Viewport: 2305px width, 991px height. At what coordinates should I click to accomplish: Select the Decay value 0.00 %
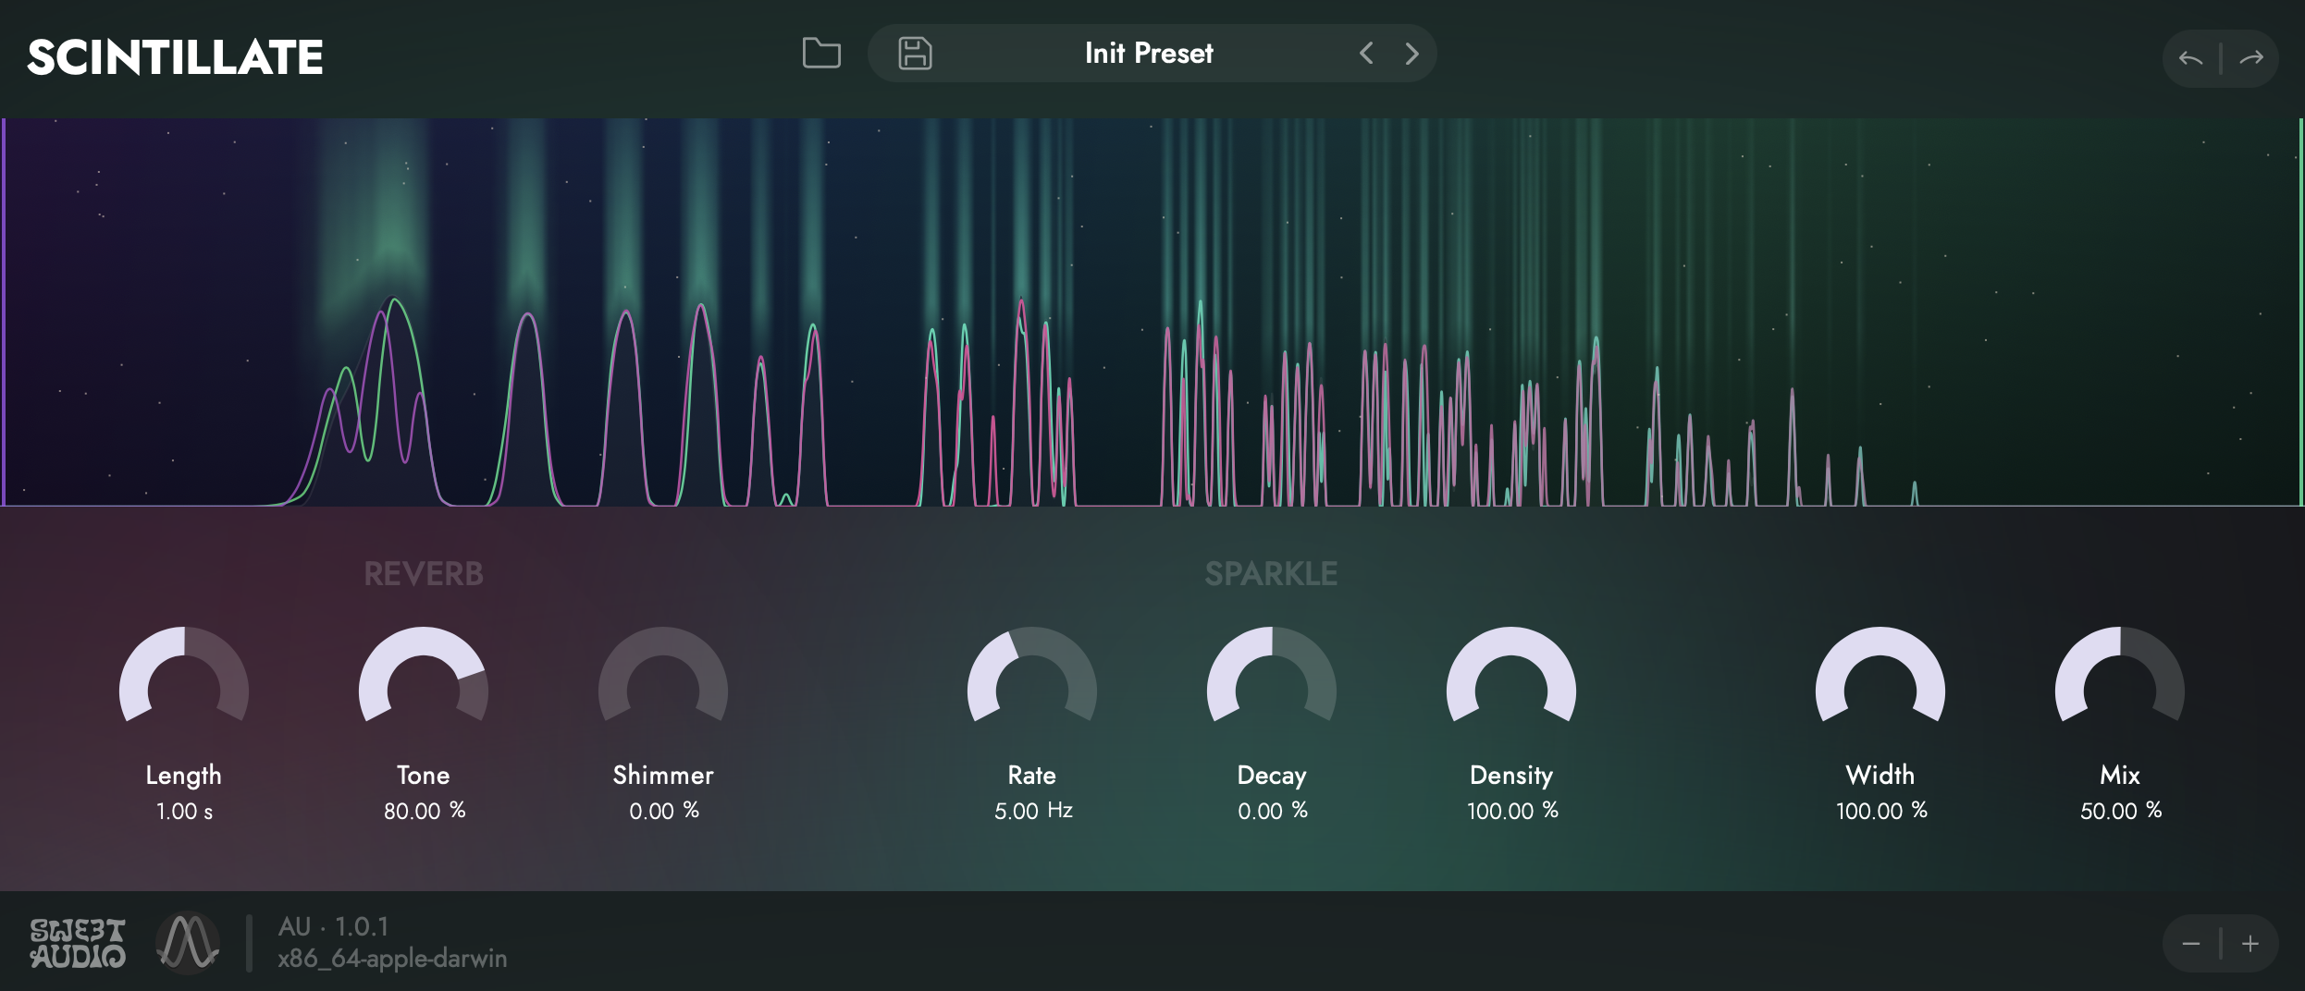tap(1273, 811)
